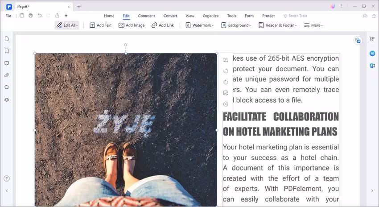
Task: Click the text '265-bit AES encryption'
Action: (303, 58)
